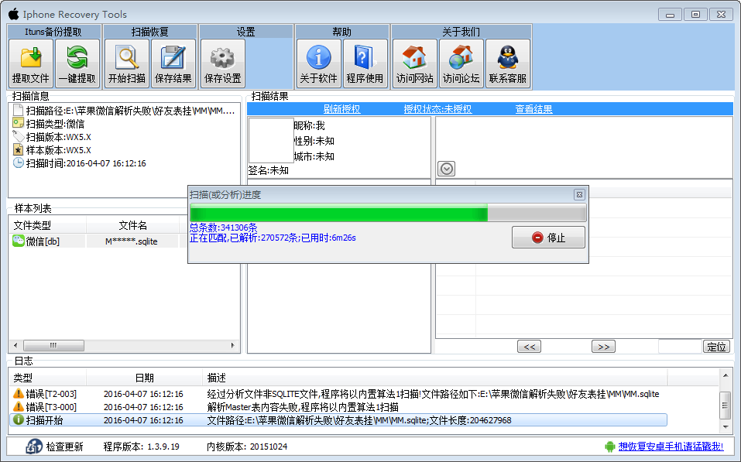Click the green Android icon in status bar
Image resolution: width=741 pixels, height=462 pixels.
[610, 447]
